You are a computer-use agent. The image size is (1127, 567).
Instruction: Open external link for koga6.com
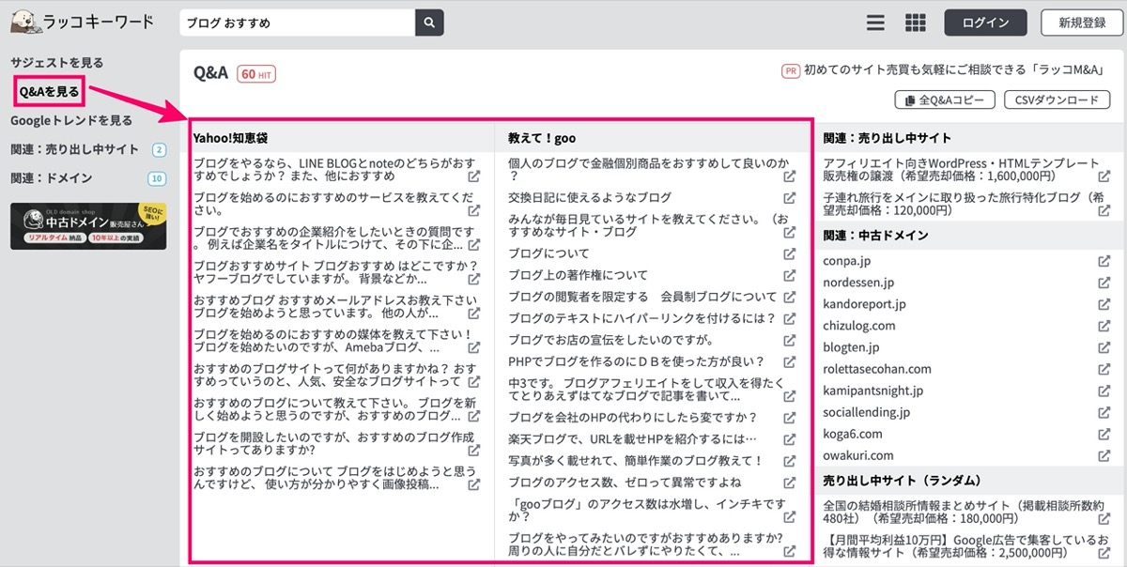click(1104, 434)
